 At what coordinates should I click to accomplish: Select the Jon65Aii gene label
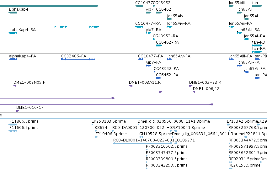pos(245,9)
